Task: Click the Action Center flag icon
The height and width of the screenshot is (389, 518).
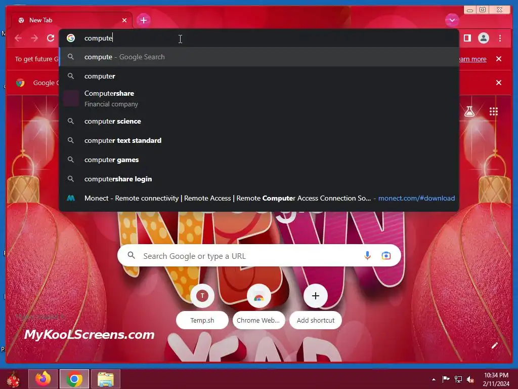Action: pyautogui.click(x=446, y=379)
